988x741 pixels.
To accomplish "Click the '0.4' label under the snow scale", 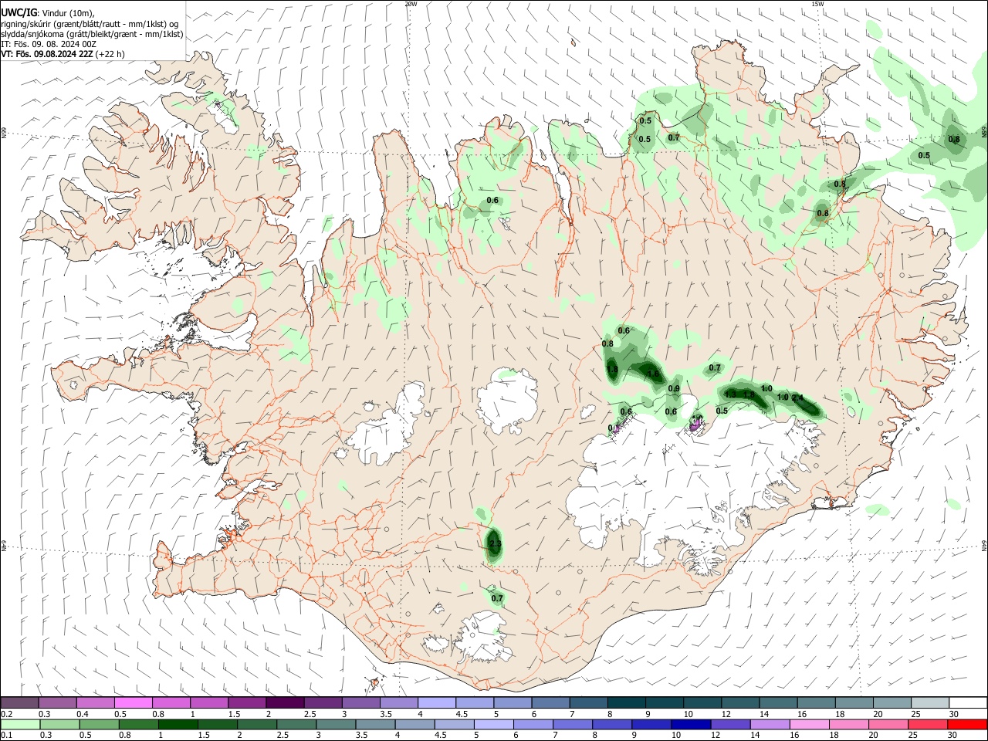I will click(x=83, y=714).
